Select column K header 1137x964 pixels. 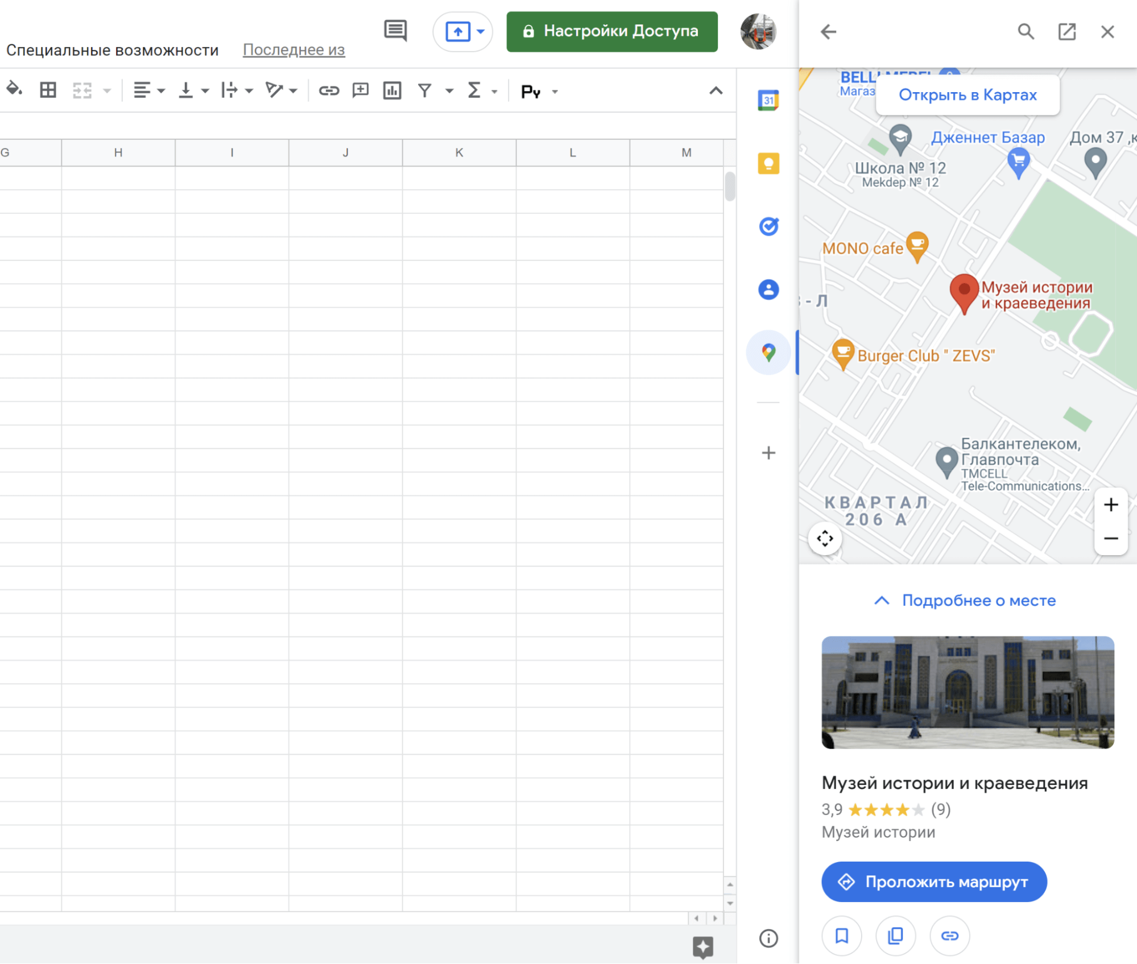[459, 152]
